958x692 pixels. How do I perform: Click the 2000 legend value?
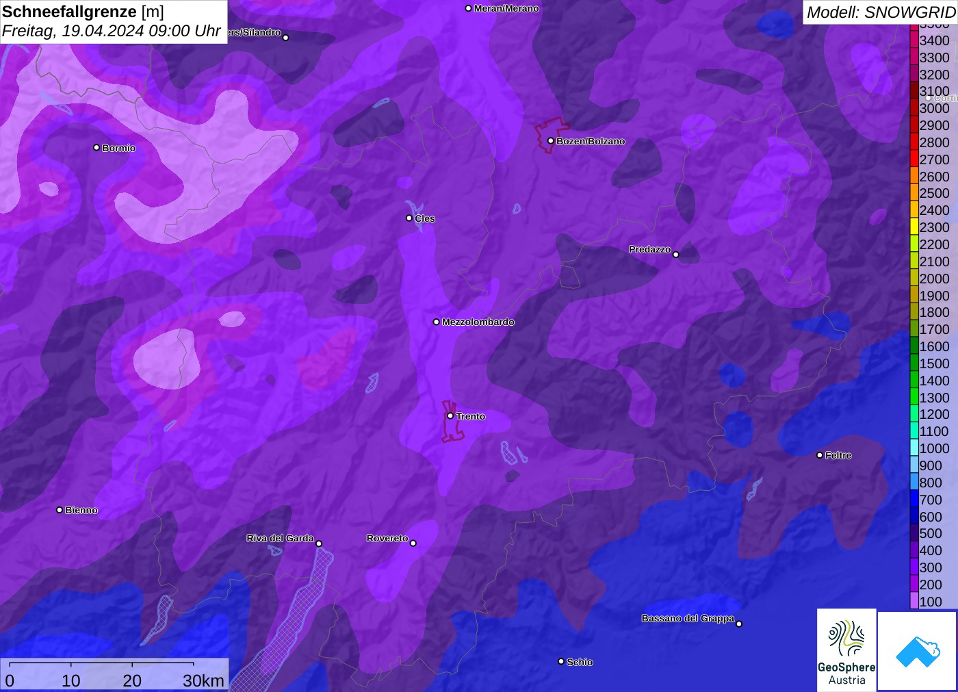tap(934, 279)
